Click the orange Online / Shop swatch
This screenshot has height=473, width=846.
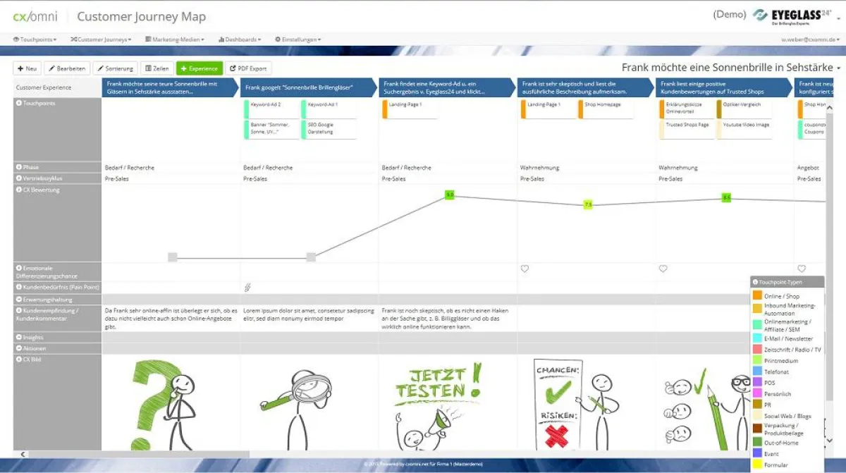tap(757, 296)
